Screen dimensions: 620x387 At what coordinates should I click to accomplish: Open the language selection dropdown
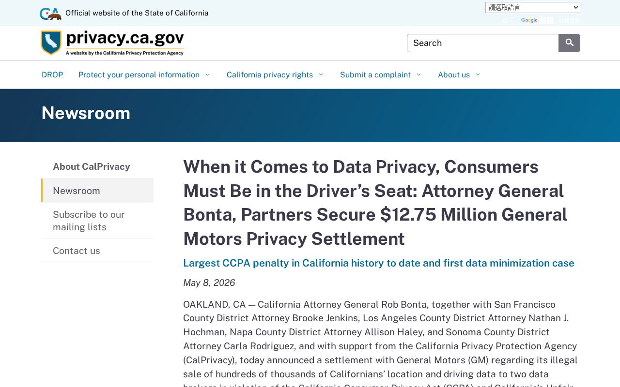pyautogui.click(x=533, y=7)
